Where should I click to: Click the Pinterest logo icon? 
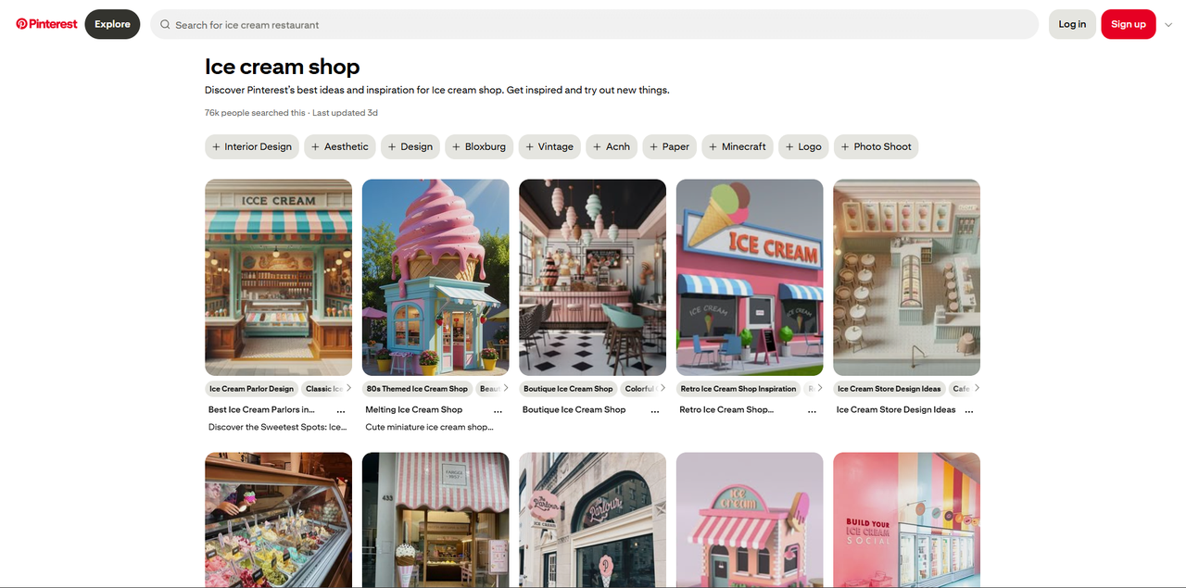coord(20,23)
